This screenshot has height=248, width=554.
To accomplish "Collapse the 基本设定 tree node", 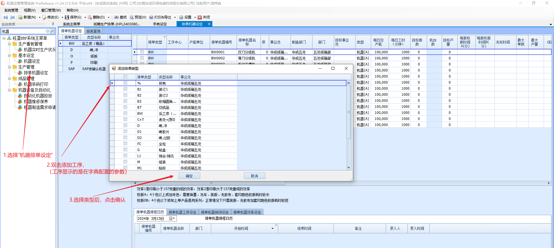I will click(x=9, y=55).
